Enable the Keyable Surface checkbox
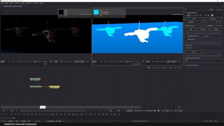Viewport: 224px width, 126px height. pos(186,36)
